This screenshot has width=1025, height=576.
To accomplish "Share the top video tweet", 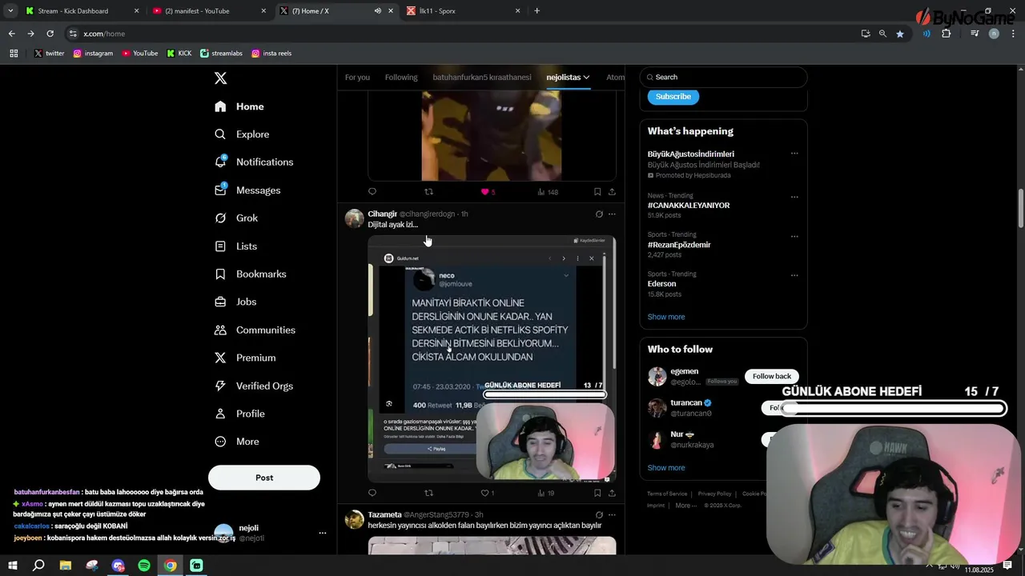I will (612, 192).
